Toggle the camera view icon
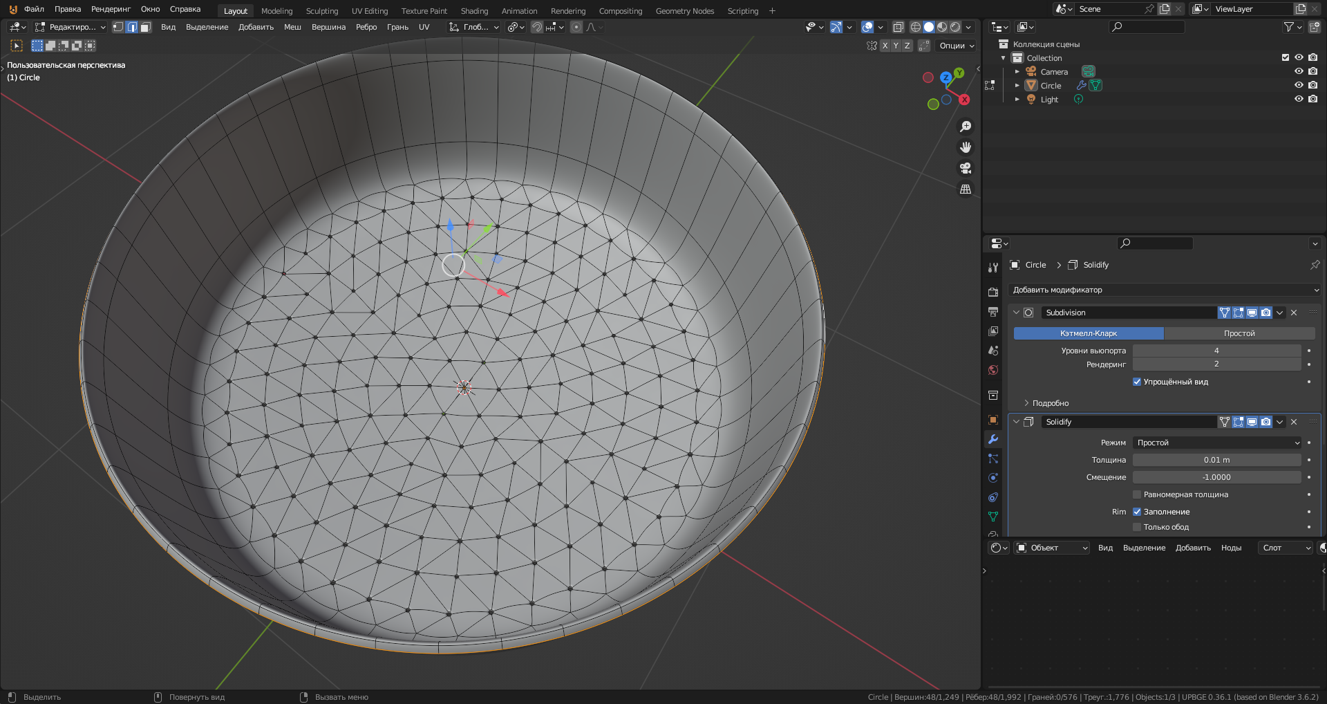1327x704 pixels. (x=966, y=168)
